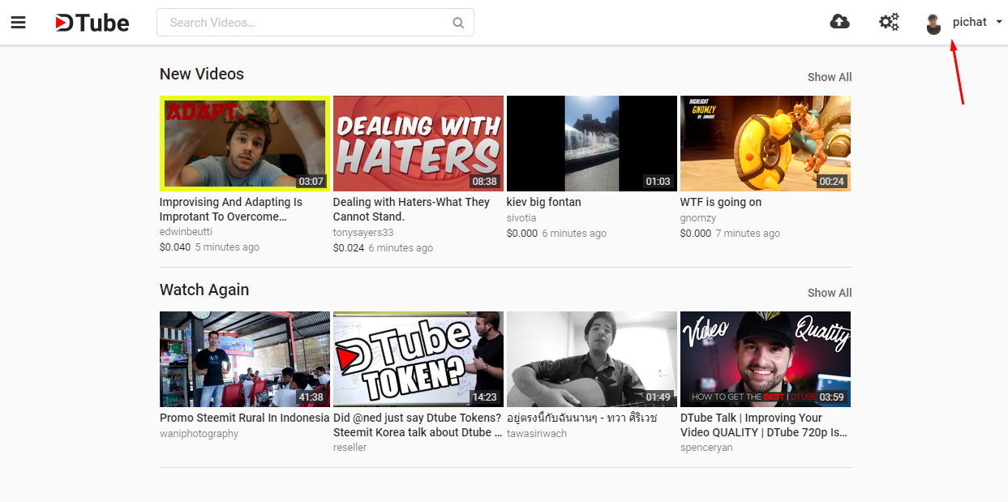This screenshot has height=502, width=1008.
Task: Open title 'Dealing with Haters-What They Cannot Stand'
Action: point(411,209)
